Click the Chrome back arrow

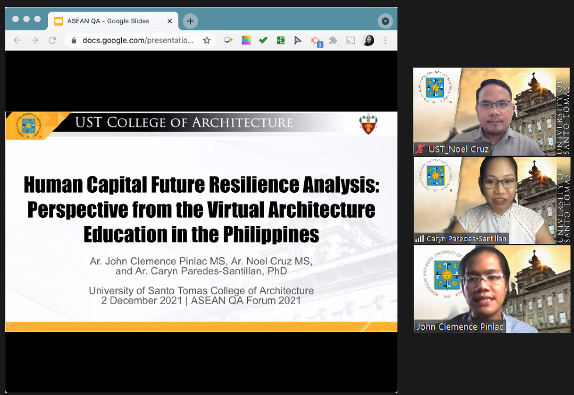[x=17, y=40]
